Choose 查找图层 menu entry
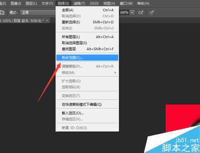The image size is (200, 153). [x=87, y=49]
